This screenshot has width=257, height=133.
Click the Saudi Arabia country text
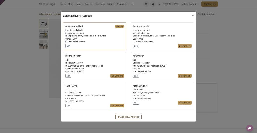[139, 39]
